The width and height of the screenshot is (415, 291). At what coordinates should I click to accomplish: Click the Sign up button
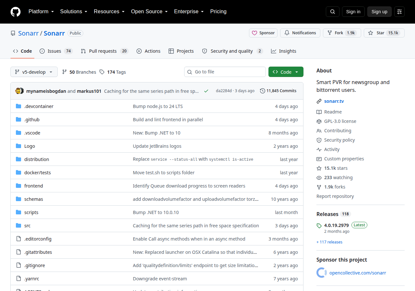[x=379, y=12]
